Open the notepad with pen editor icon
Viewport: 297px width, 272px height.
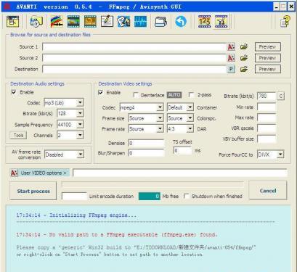(x=107, y=21)
